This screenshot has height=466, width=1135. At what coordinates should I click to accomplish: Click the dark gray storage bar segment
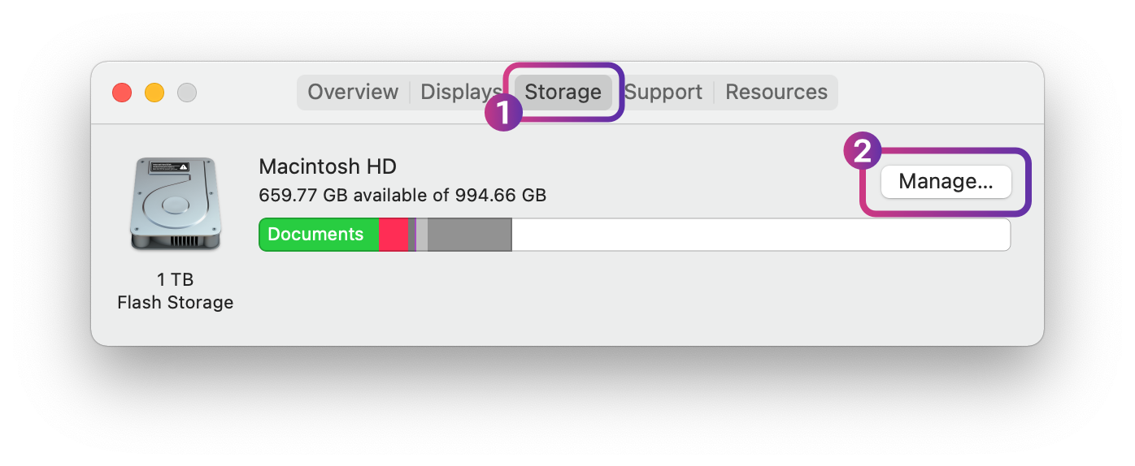(x=469, y=235)
